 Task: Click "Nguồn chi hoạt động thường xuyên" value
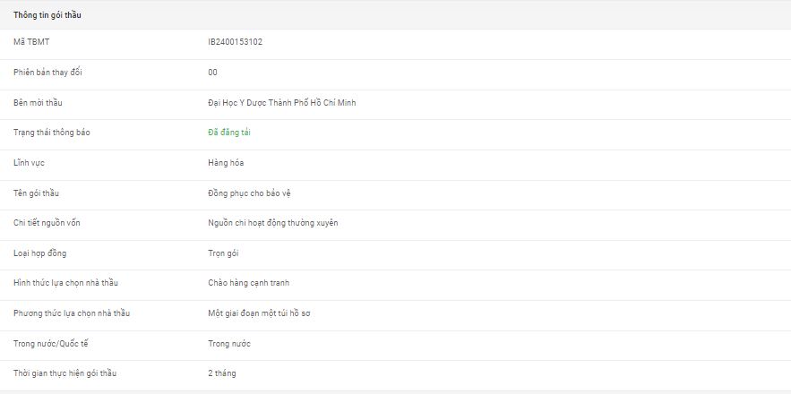click(x=273, y=223)
